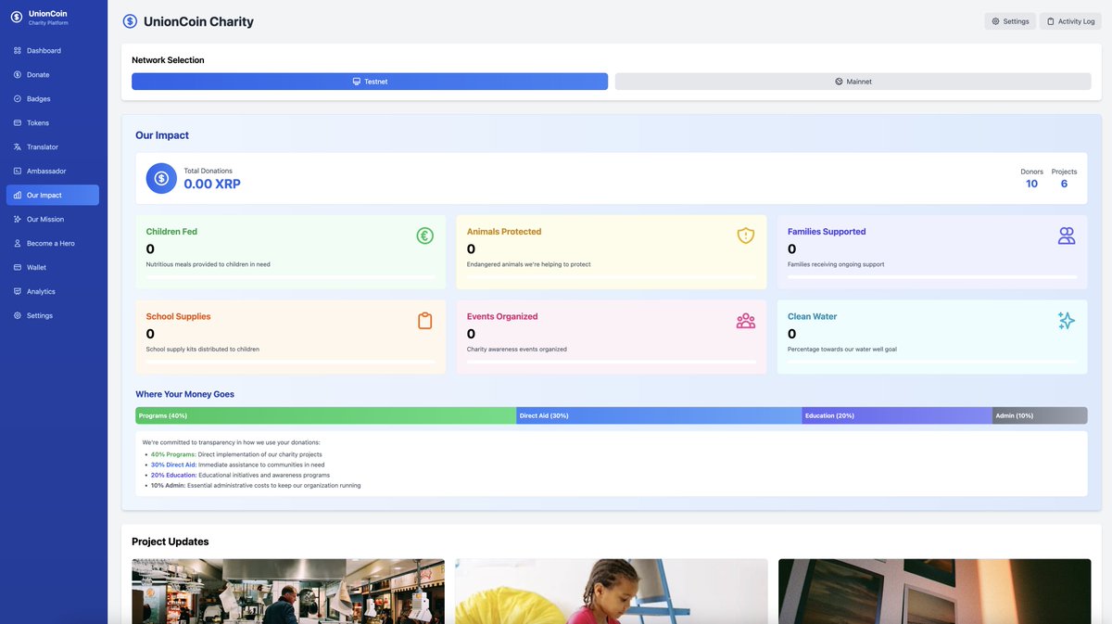Click the Where Your Money Goes heading
1112x624 pixels.
[x=184, y=394]
